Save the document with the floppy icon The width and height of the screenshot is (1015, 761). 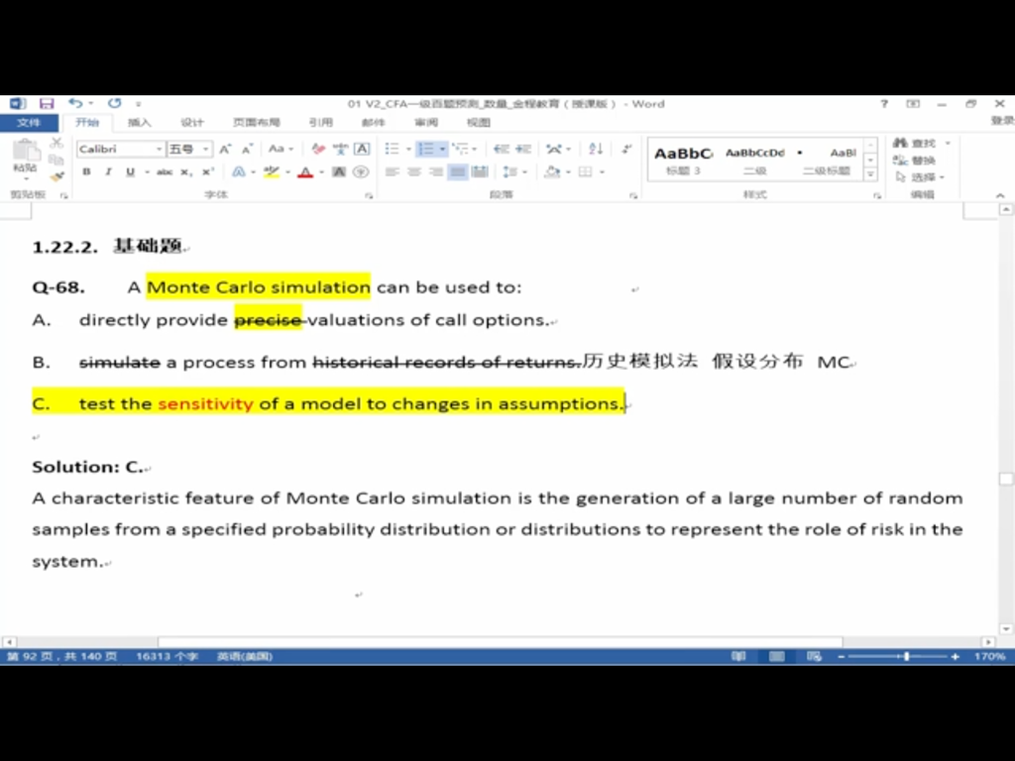47,103
